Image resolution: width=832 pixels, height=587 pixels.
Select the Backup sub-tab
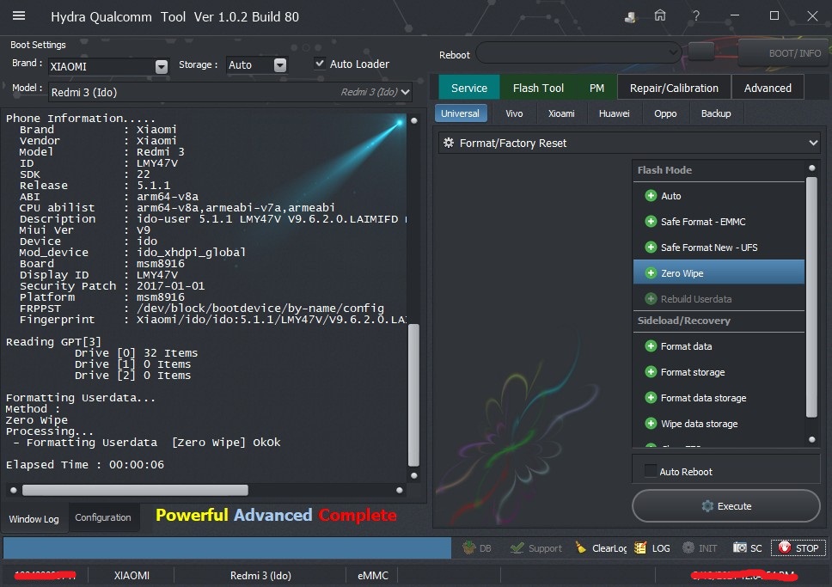pyautogui.click(x=716, y=113)
